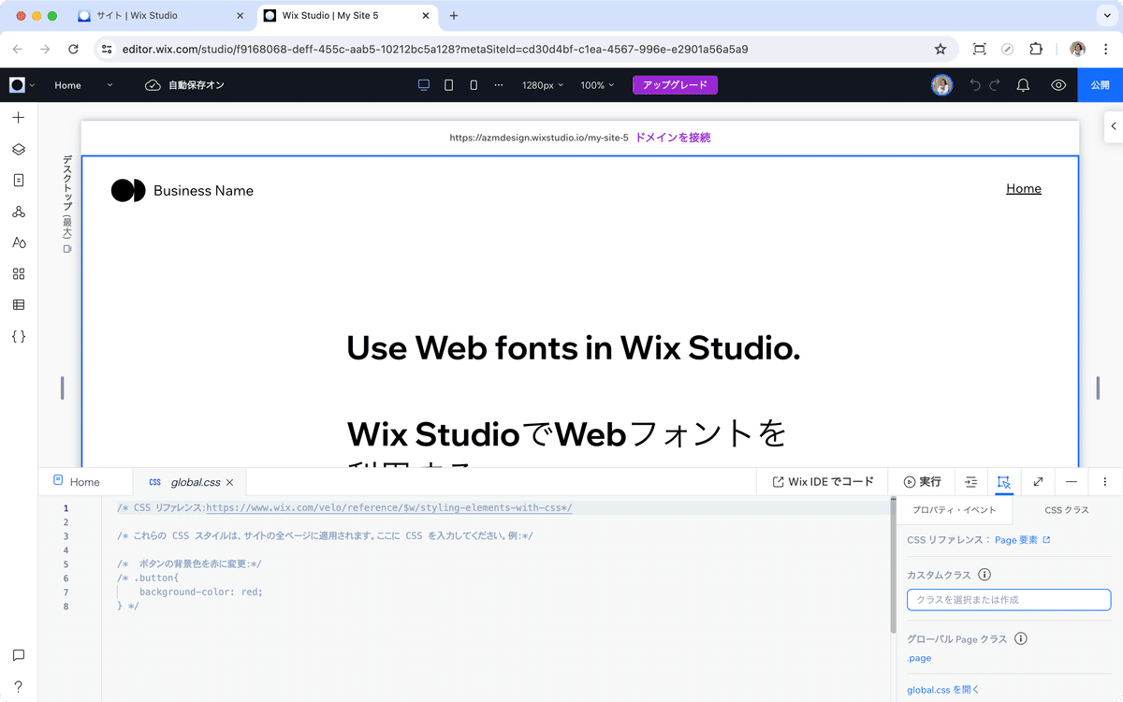Click the Home navigation link on the canvas
This screenshot has height=702, width=1123.
point(1024,189)
